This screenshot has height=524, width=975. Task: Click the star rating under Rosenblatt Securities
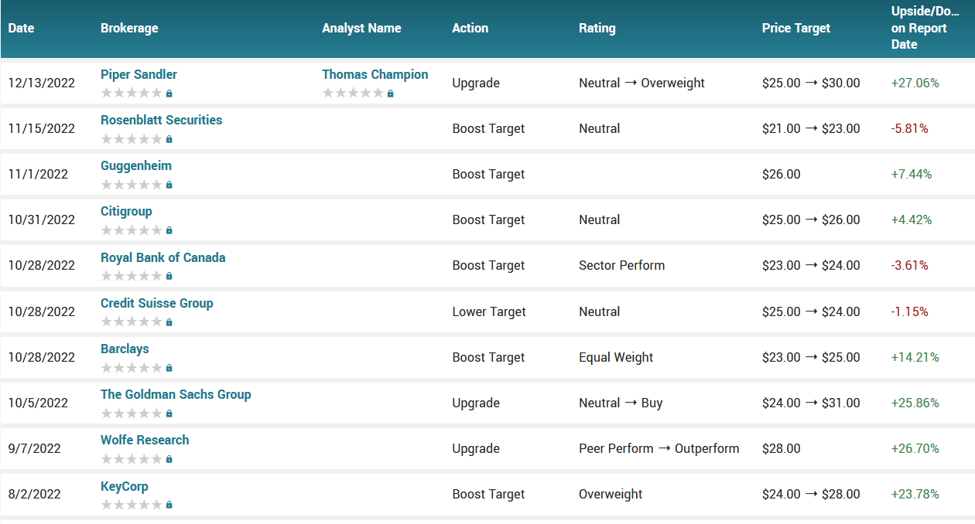pyautogui.click(x=132, y=139)
